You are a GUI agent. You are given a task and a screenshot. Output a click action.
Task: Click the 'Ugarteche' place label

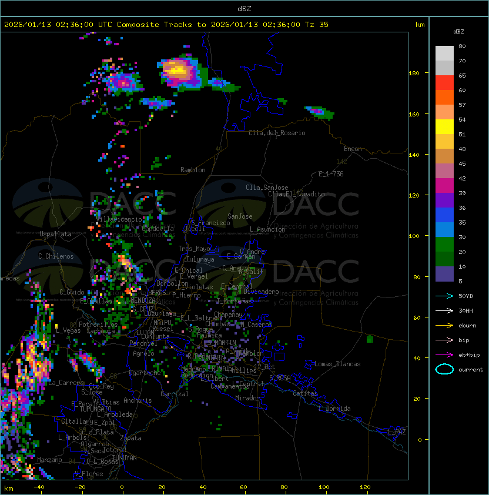(145, 373)
